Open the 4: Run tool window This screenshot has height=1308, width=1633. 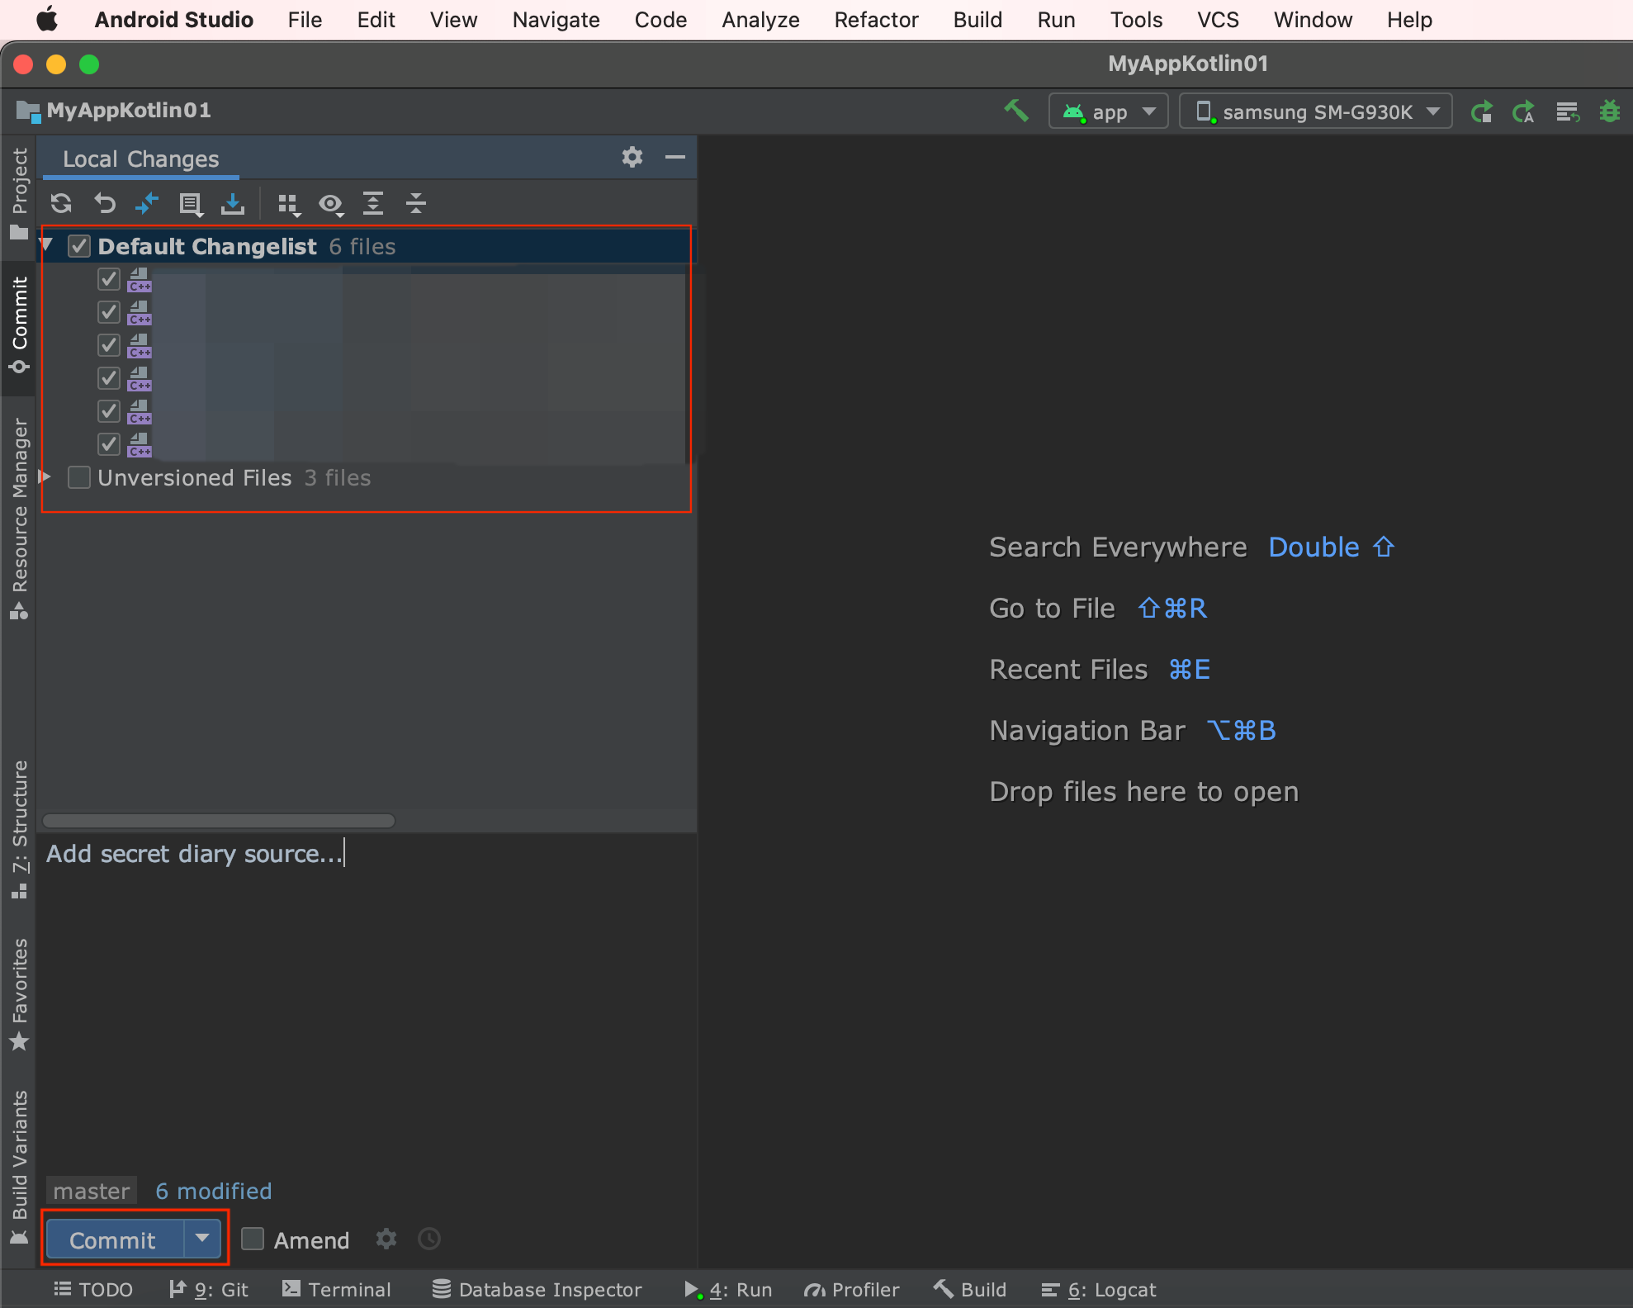point(728,1289)
